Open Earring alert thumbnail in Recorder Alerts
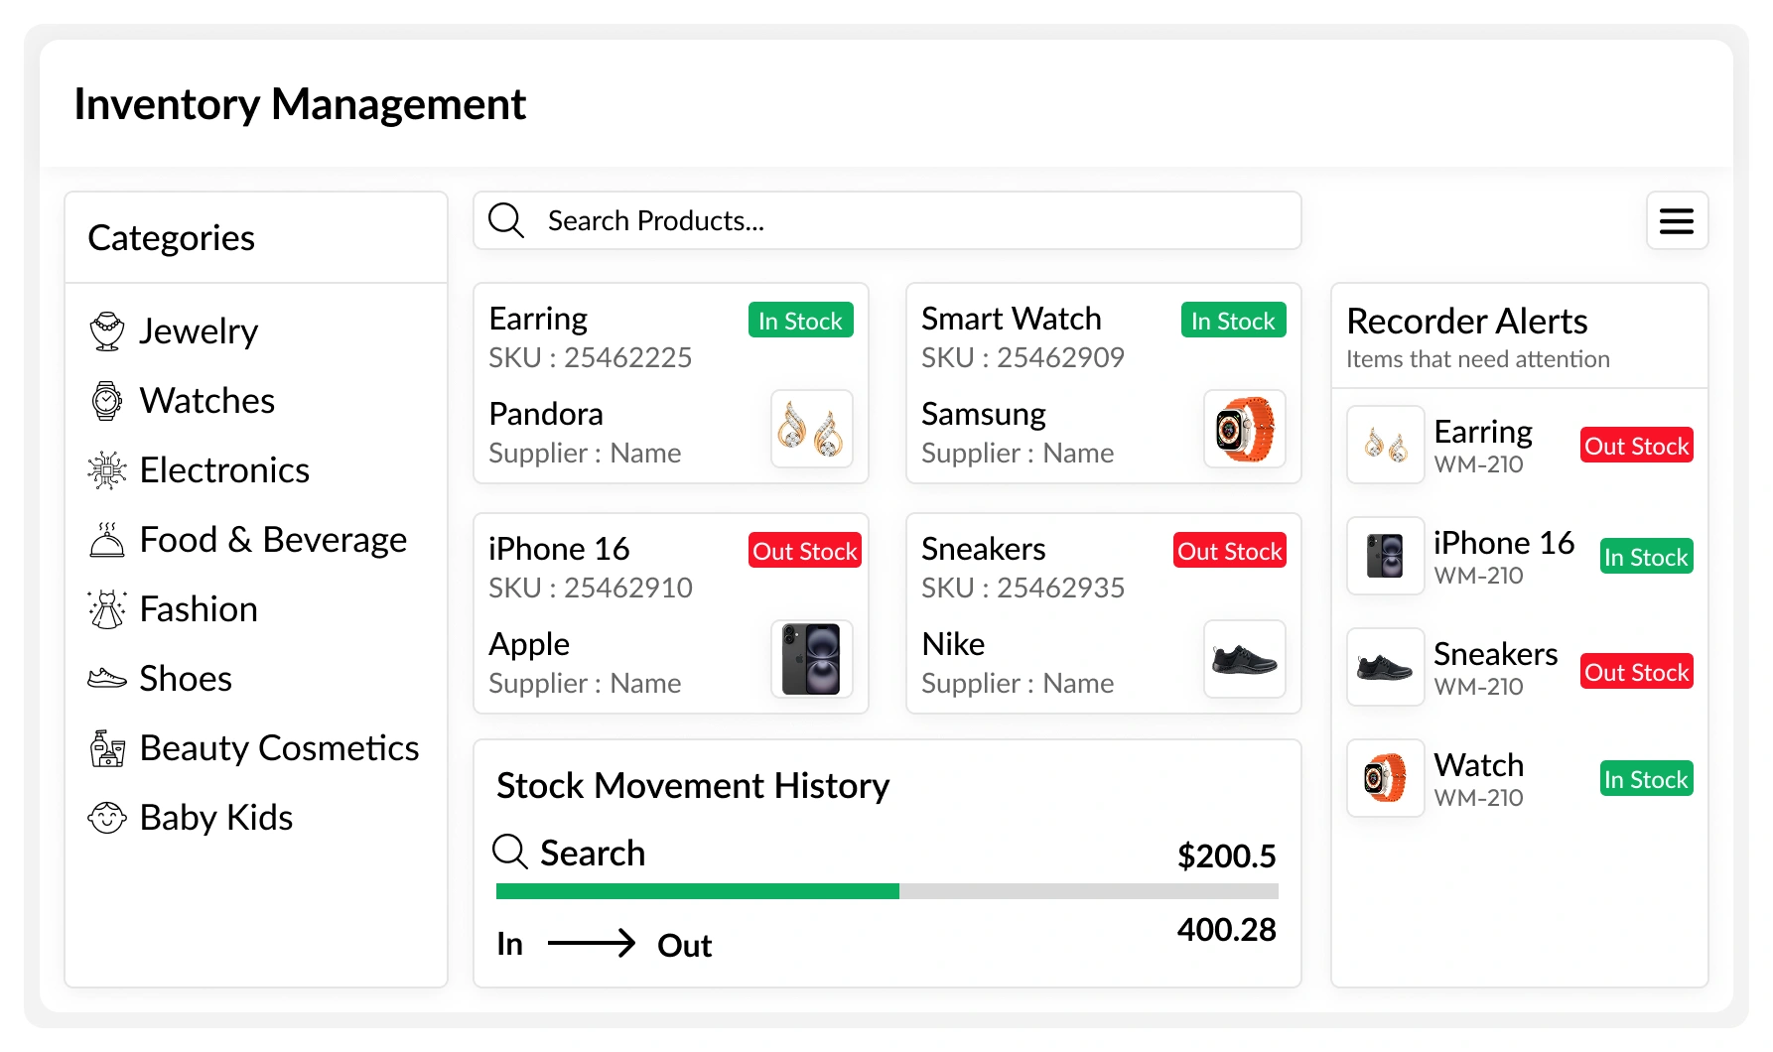1773x1052 pixels. pyautogui.click(x=1385, y=445)
